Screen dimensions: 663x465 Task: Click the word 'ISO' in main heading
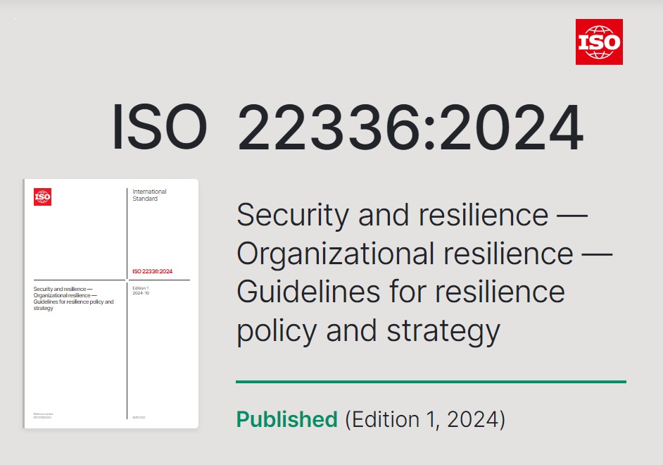[159, 128]
